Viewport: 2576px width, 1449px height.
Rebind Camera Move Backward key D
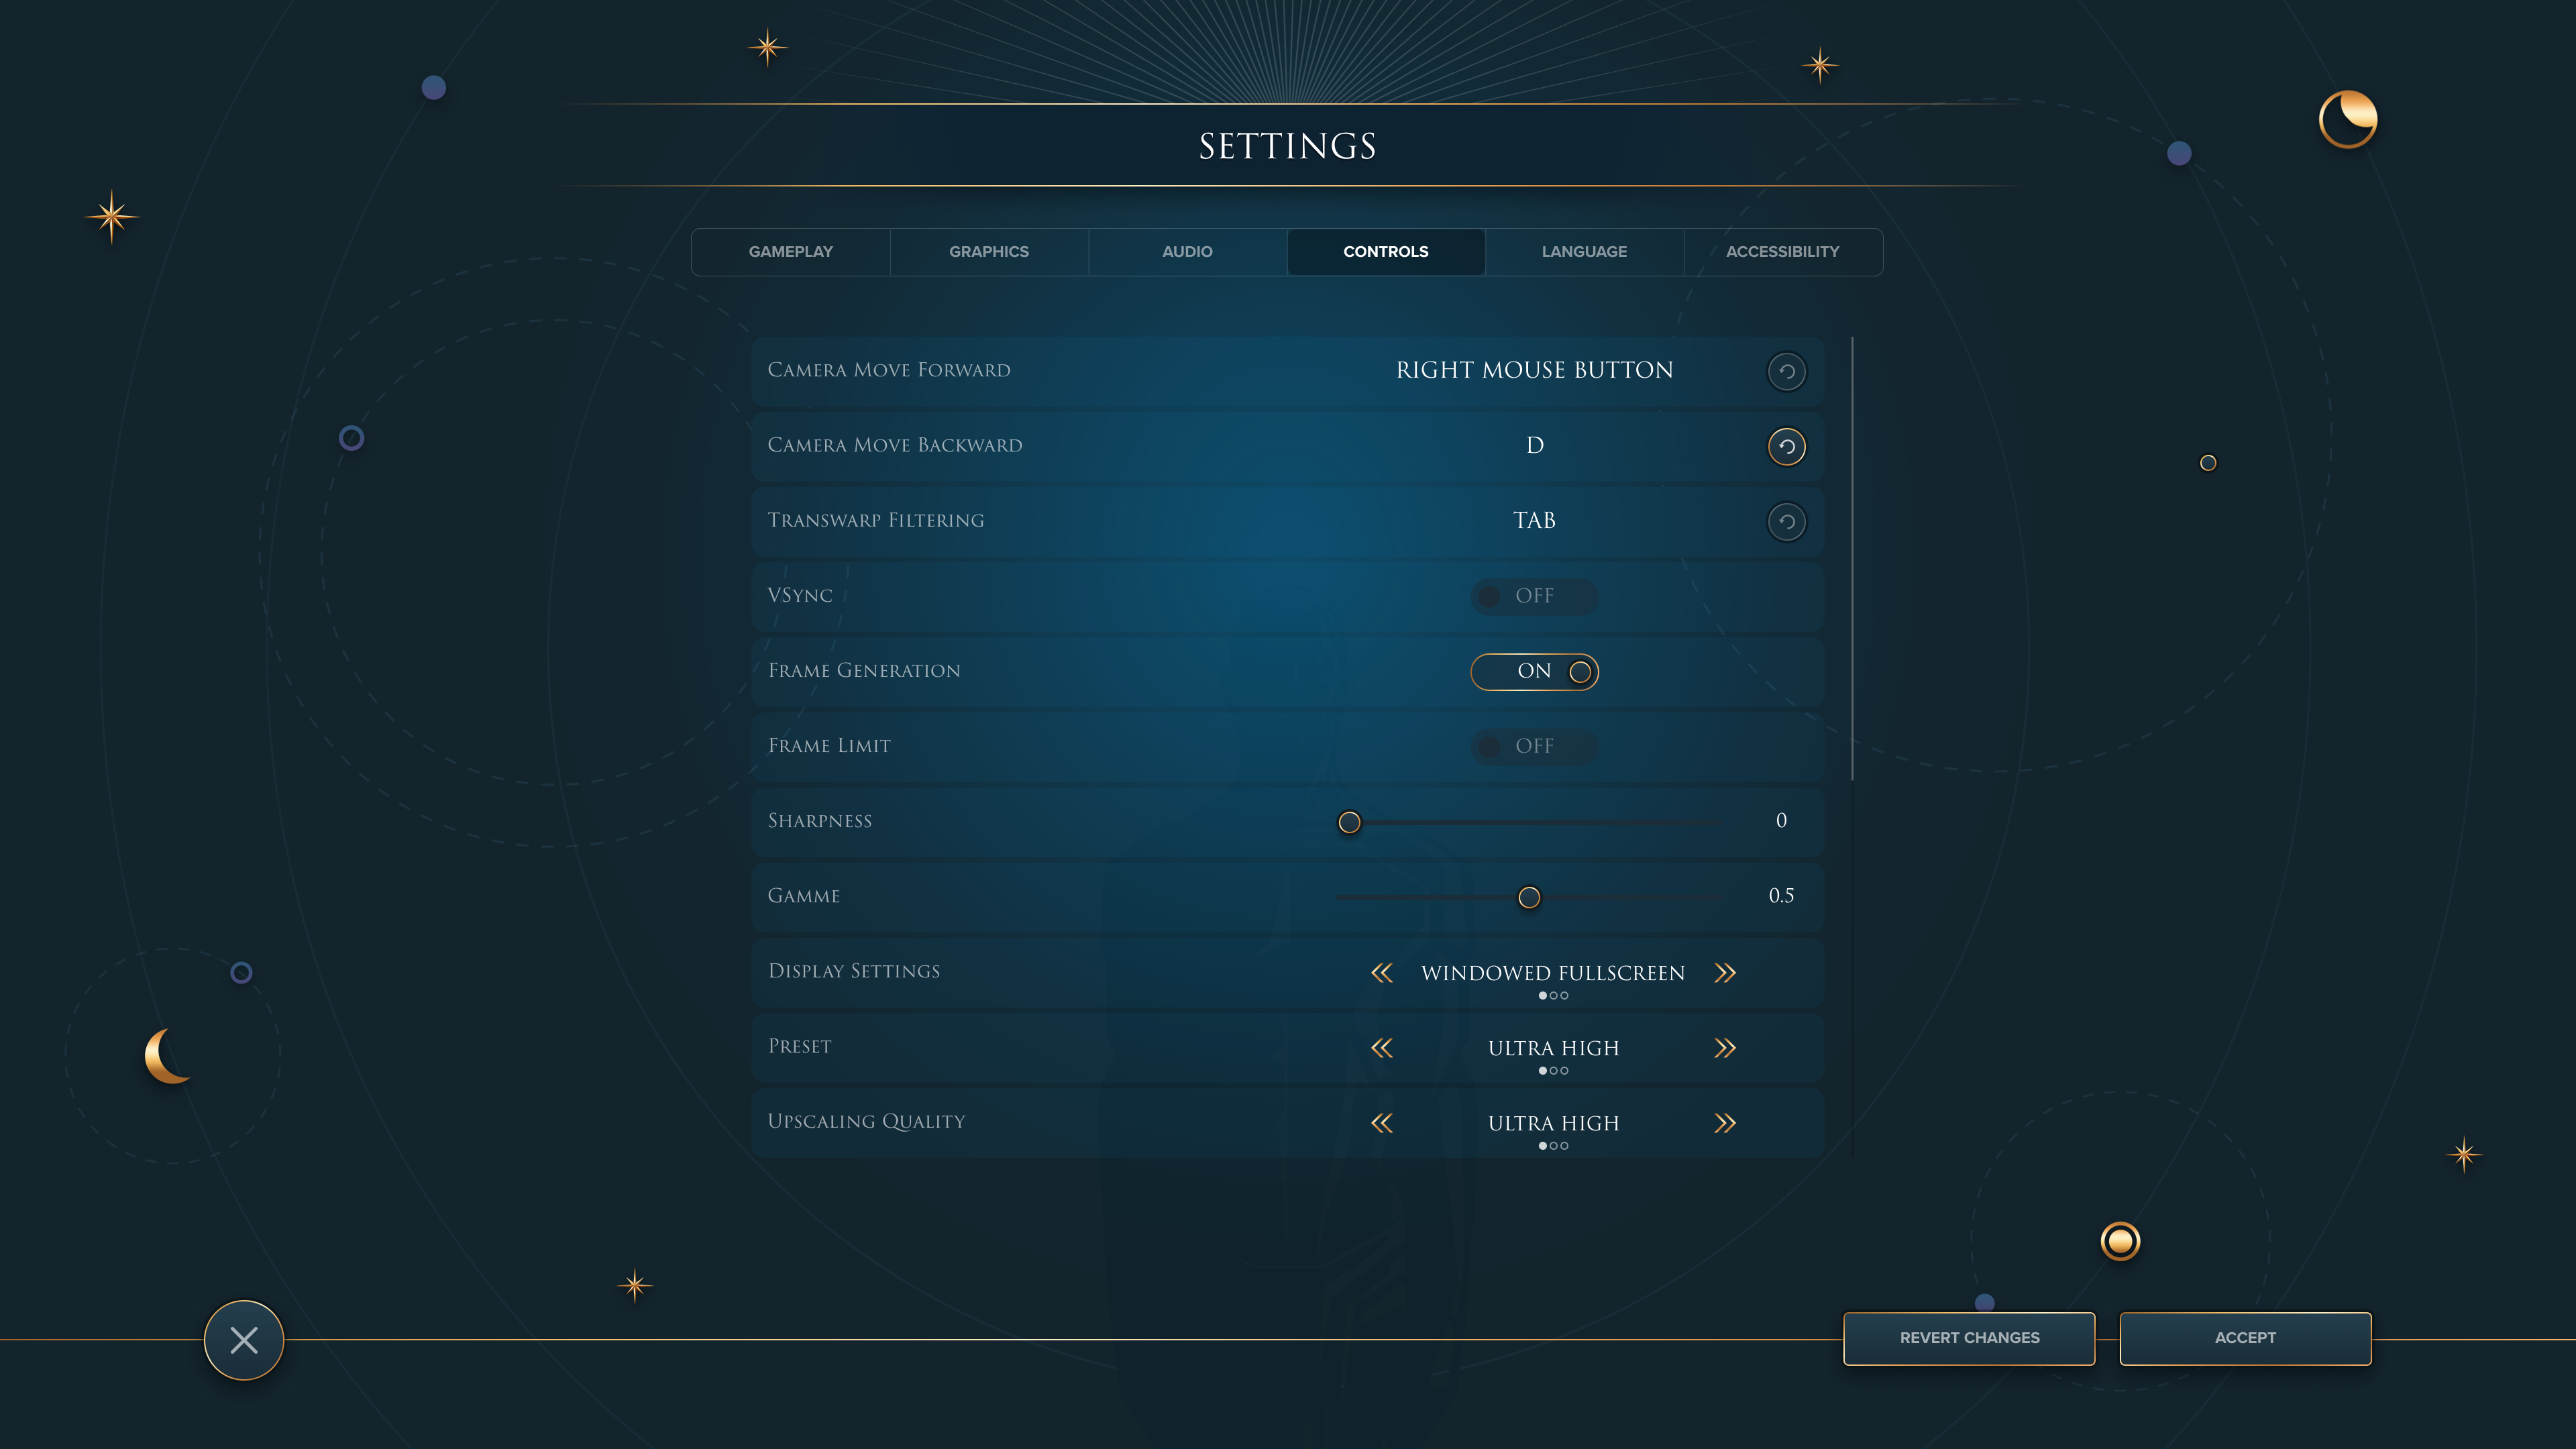[1535, 446]
